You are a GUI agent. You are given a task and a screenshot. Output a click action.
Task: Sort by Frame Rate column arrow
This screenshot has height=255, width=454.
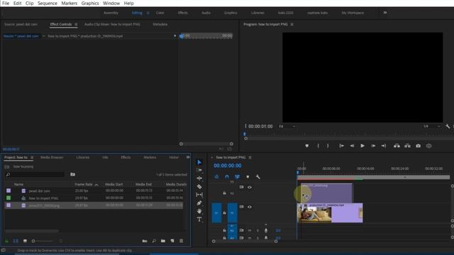pos(96,184)
